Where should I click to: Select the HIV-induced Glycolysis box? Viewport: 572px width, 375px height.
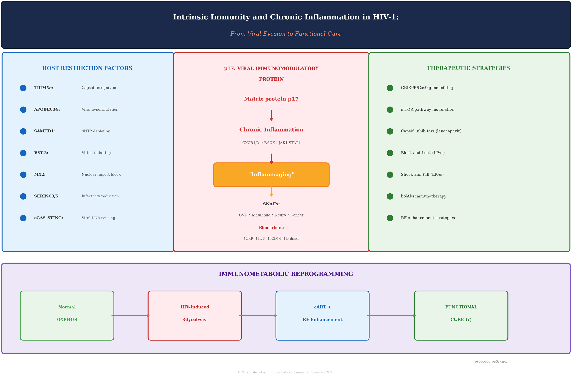coord(195,315)
